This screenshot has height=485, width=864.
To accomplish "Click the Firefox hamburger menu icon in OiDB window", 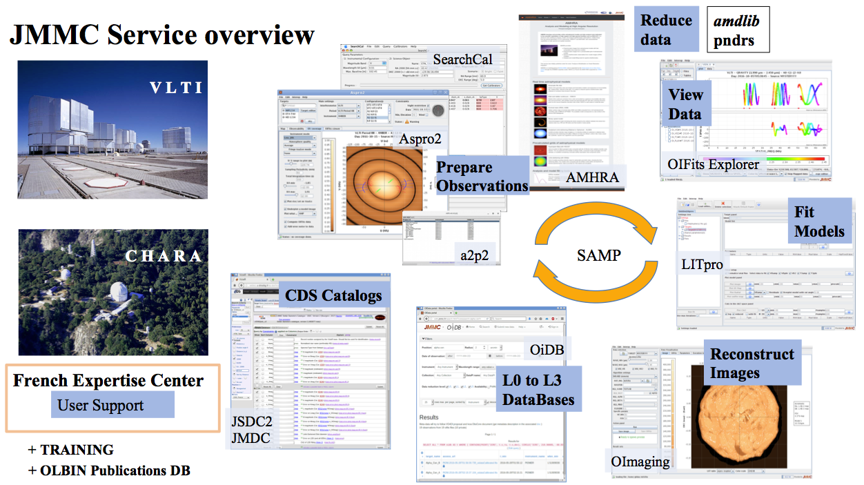I will [562, 319].
